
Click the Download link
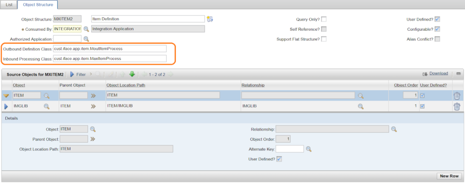click(438, 73)
